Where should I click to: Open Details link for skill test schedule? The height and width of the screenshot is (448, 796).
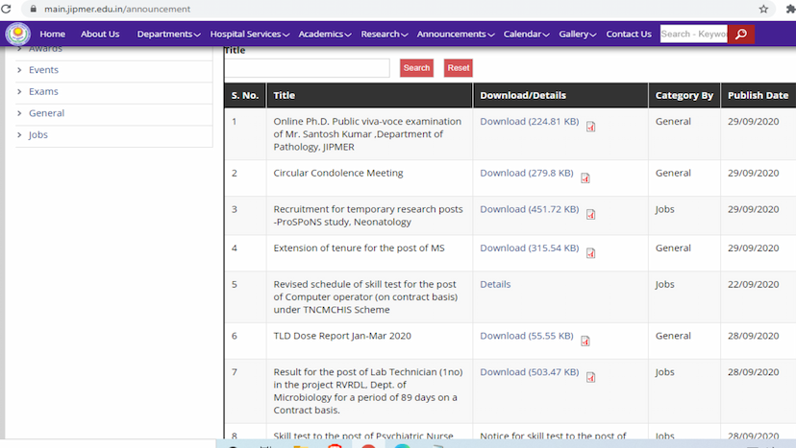[x=495, y=284]
